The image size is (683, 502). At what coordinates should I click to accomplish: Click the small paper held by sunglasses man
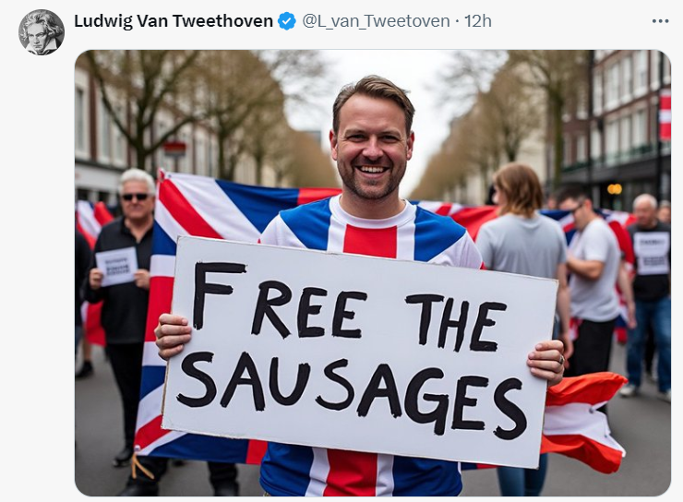(116, 266)
